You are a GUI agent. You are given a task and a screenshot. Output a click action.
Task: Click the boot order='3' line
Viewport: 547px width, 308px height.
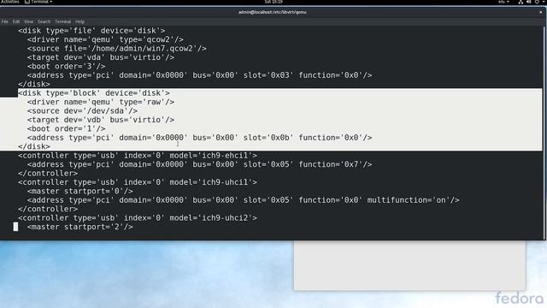pyautogui.click(x=67, y=67)
